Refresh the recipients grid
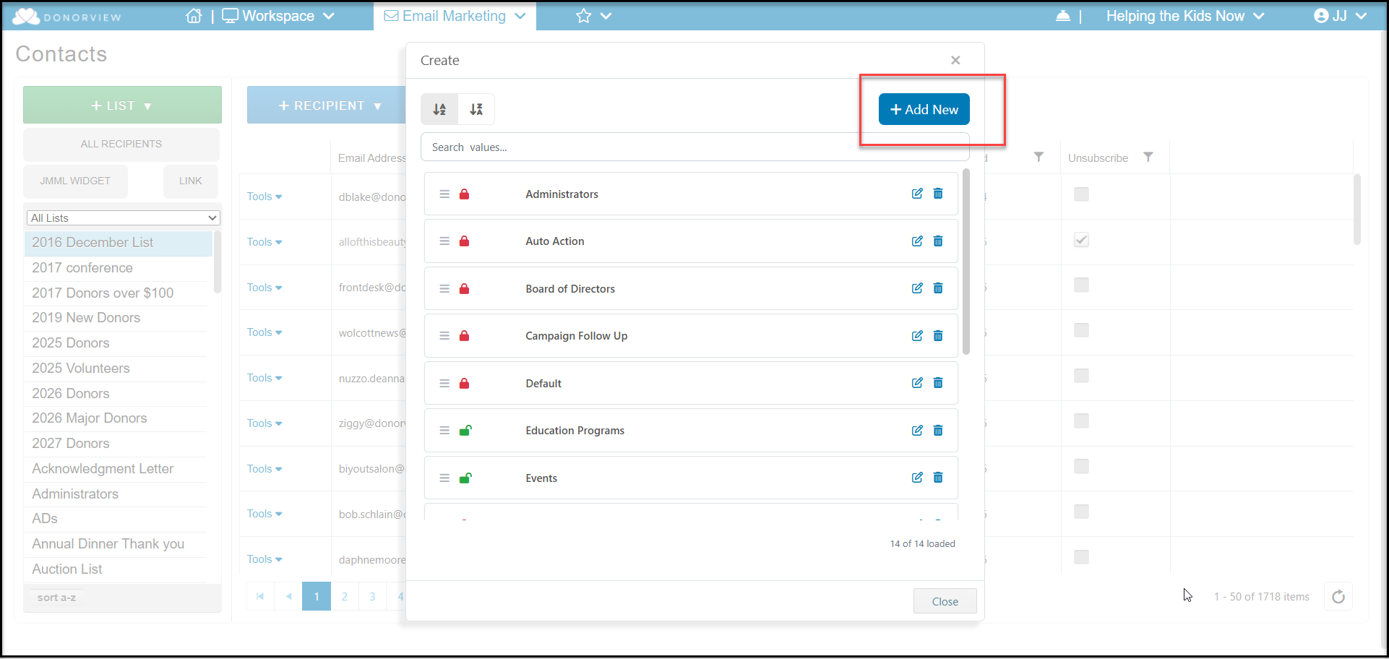The image size is (1389, 659). (1338, 597)
